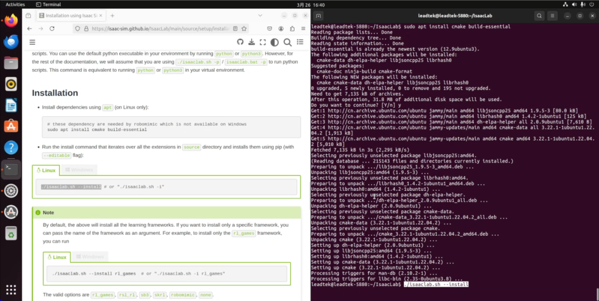Reload the Isaac Lab page
The image size is (599, 301).
coord(52,29)
